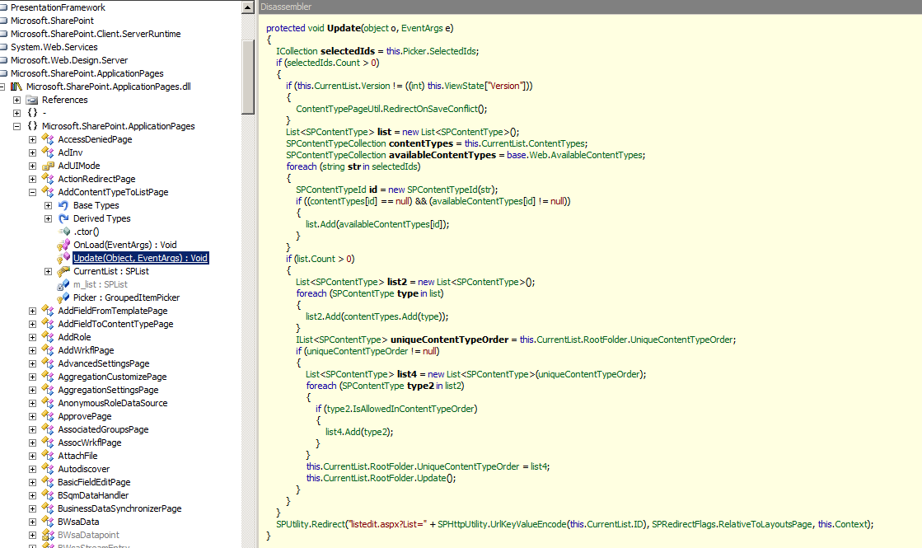Expand the AssociatedGroupsPage node
The image size is (922, 548).
[x=32, y=430]
